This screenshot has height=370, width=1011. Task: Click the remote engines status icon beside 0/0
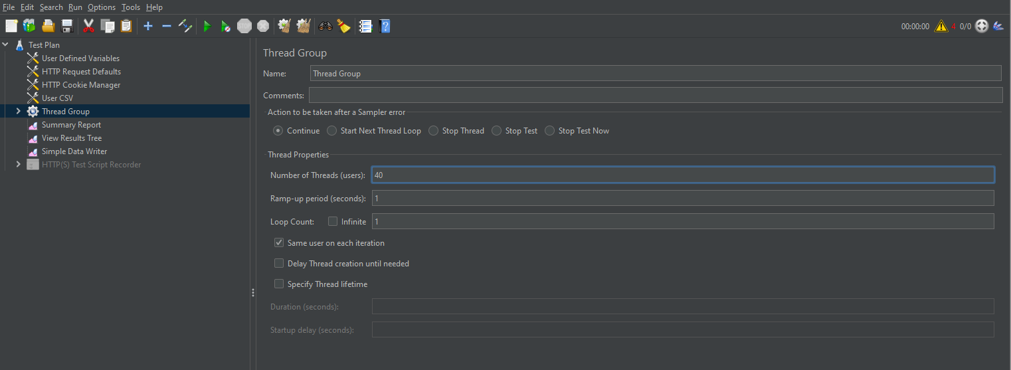click(x=982, y=27)
